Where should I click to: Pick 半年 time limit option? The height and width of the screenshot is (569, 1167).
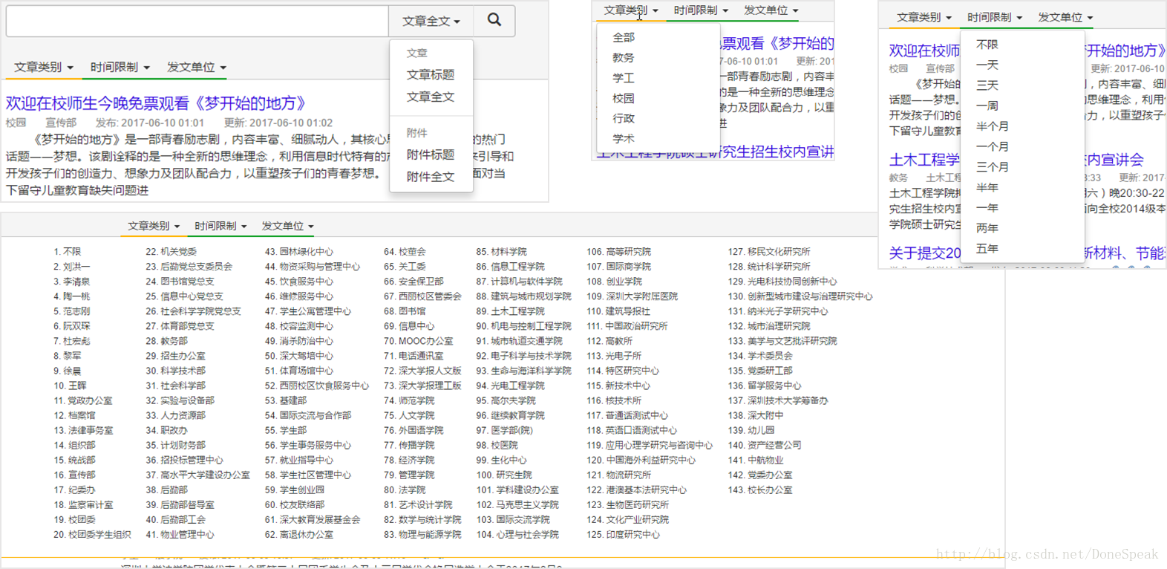coord(987,187)
